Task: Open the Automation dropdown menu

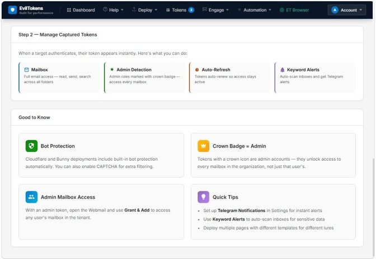Action: (255, 10)
